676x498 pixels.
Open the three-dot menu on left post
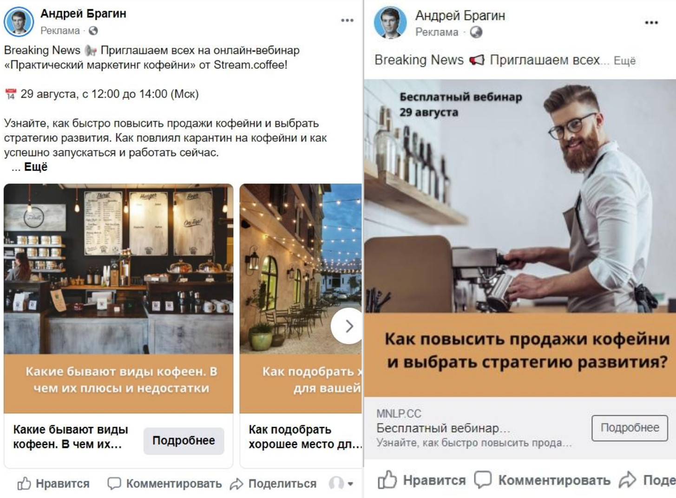click(x=347, y=20)
